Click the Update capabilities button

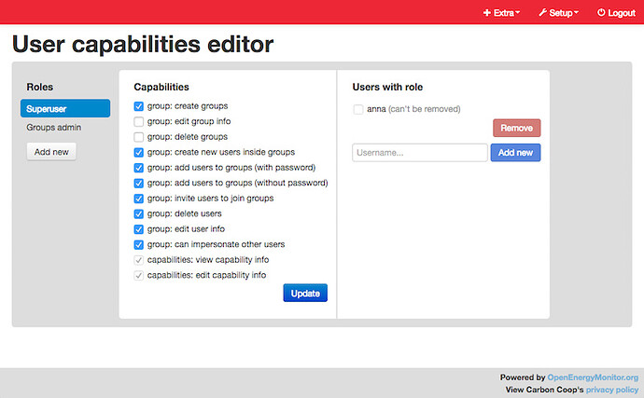[305, 293]
